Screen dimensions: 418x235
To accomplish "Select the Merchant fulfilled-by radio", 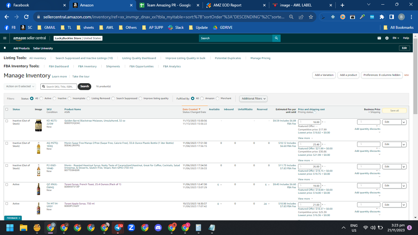I will [218, 99].
